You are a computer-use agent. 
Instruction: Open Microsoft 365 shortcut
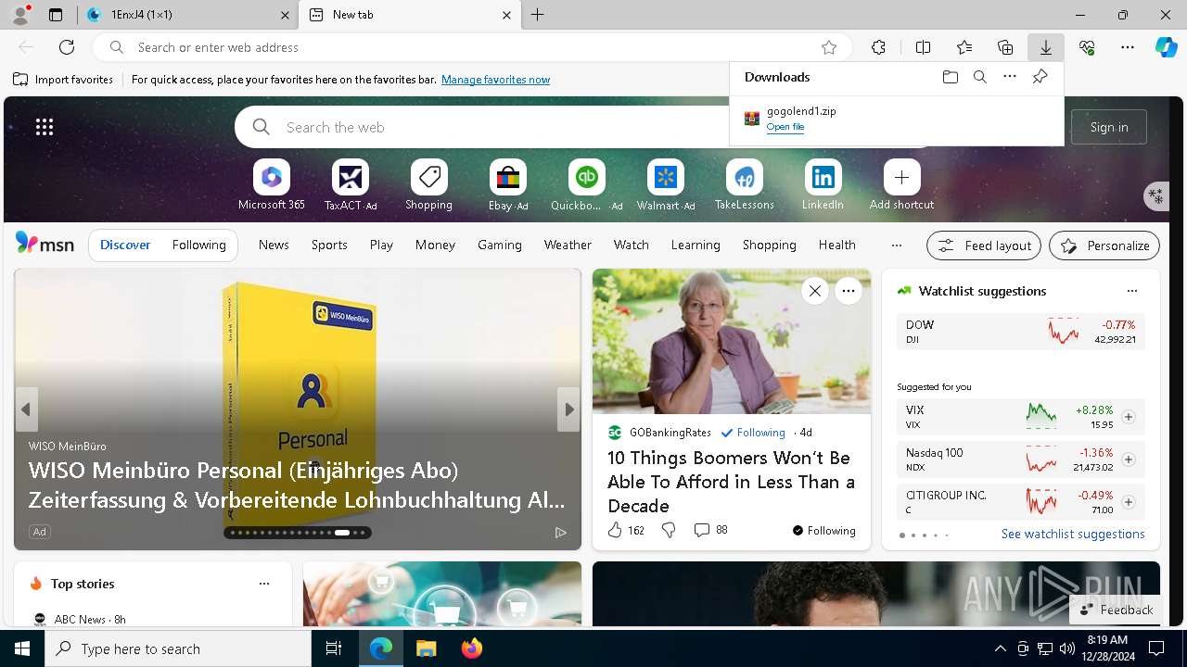[x=271, y=184]
